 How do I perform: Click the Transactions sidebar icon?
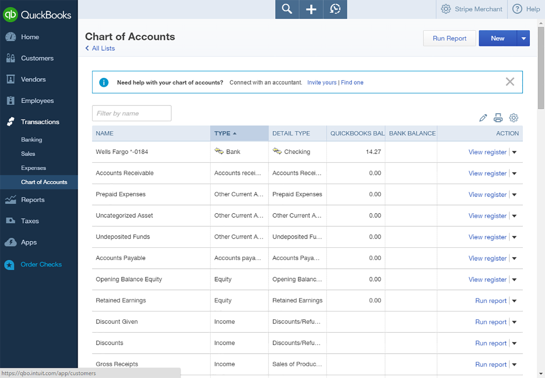[11, 122]
